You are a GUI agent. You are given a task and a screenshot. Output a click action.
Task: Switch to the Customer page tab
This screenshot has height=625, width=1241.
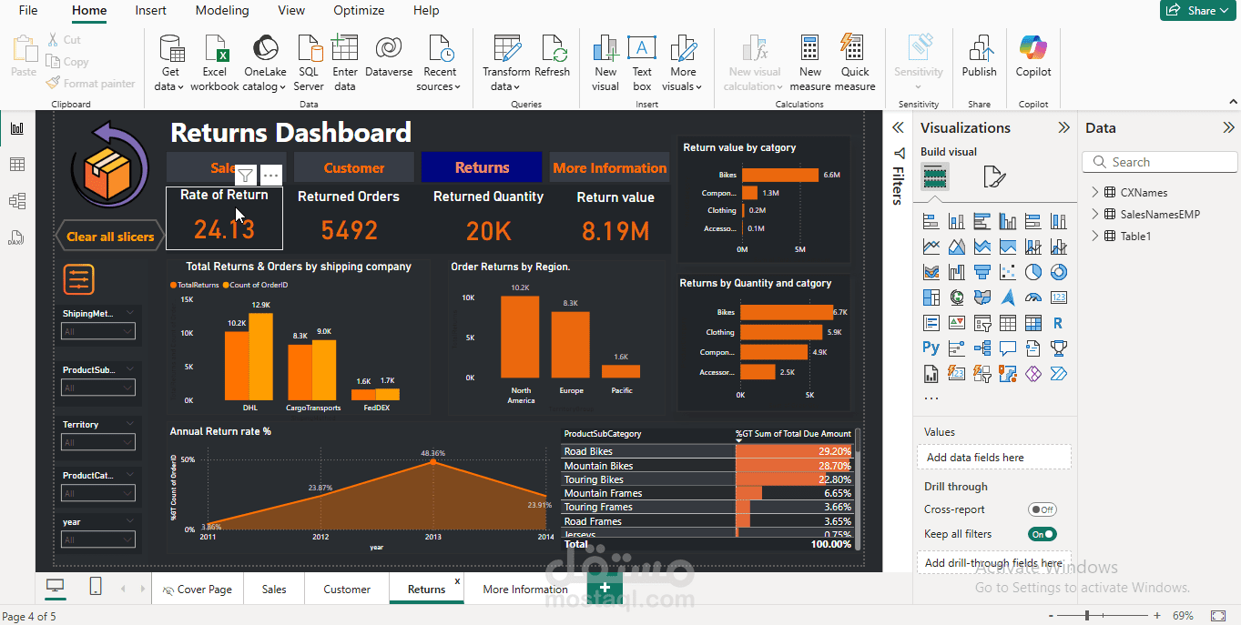tap(345, 589)
